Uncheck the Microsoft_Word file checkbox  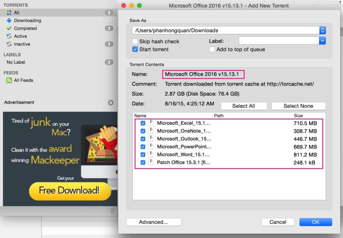tap(143, 155)
